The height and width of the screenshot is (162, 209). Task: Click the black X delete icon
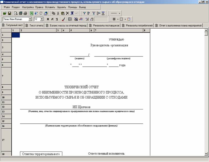[x=67, y=13]
